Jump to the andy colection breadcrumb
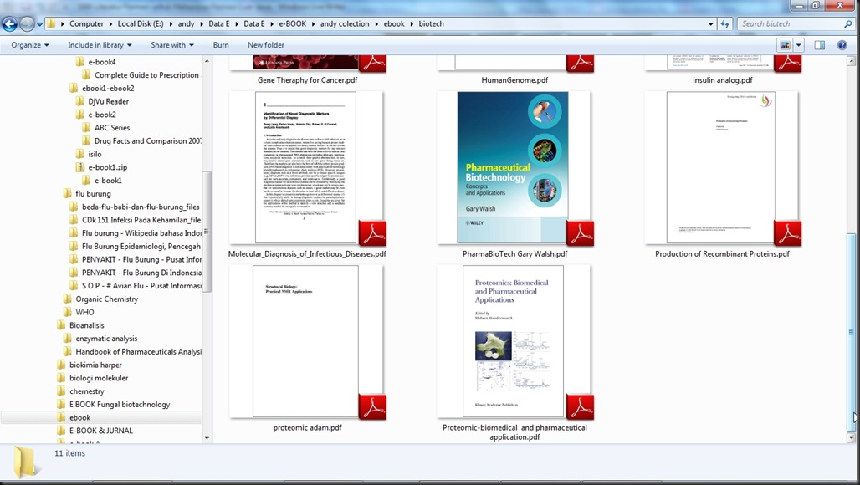This screenshot has width=860, height=485. click(345, 24)
